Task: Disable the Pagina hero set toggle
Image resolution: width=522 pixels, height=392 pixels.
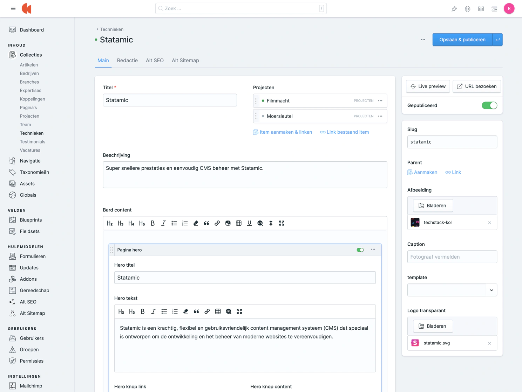Action: (x=360, y=250)
